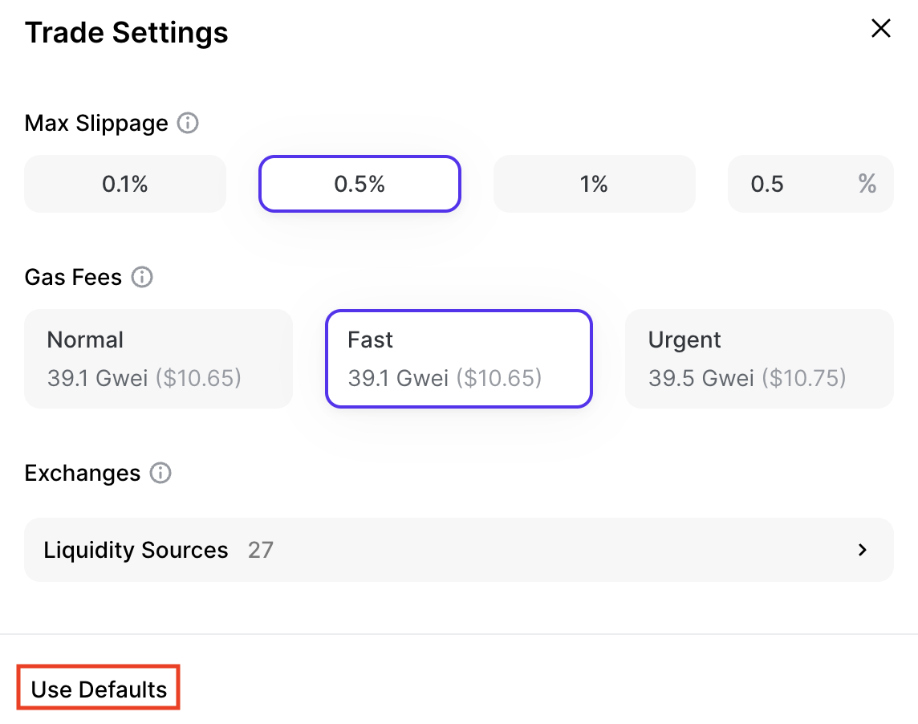Choose Urgent gas fee option

(x=758, y=358)
